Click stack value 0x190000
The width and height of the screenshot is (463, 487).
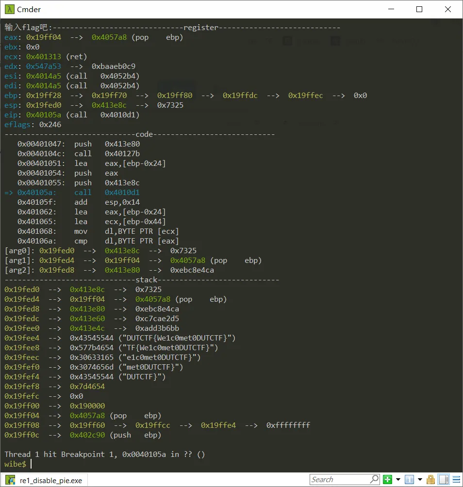(87, 406)
